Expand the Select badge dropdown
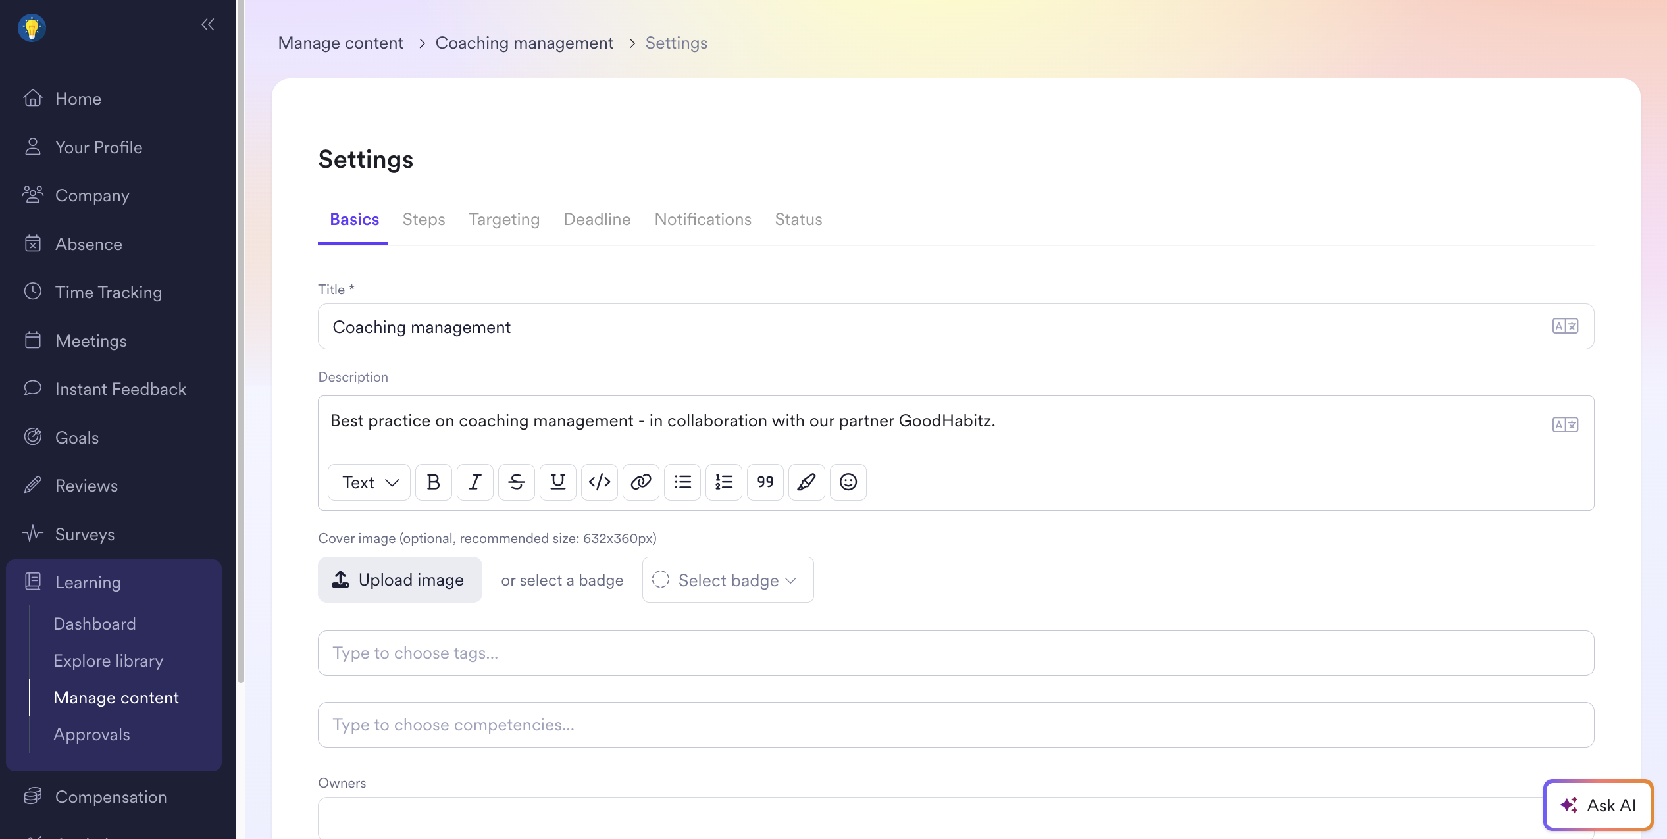 tap(727, 580)
